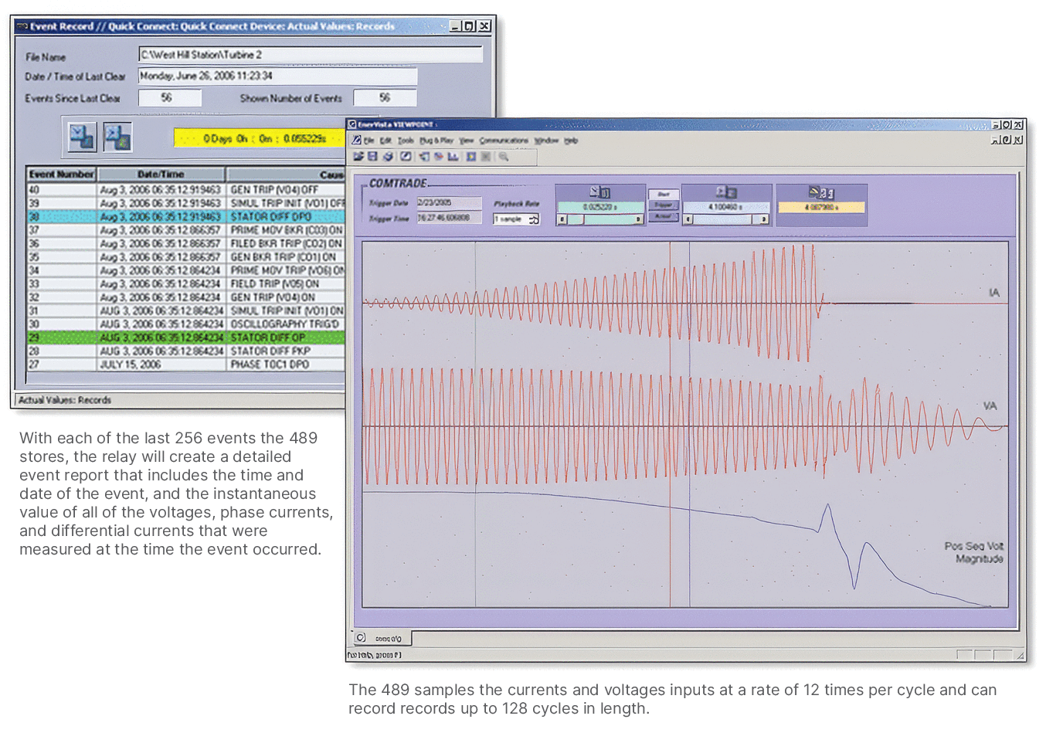Select event row 36 FILED BKR TRIP (C02) ON
The height and width of the screenshot is (743, 1046).
(x=185, y=243)
